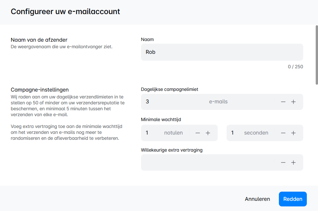Click the Naam label above the field
318x211 pixels.
147,39
